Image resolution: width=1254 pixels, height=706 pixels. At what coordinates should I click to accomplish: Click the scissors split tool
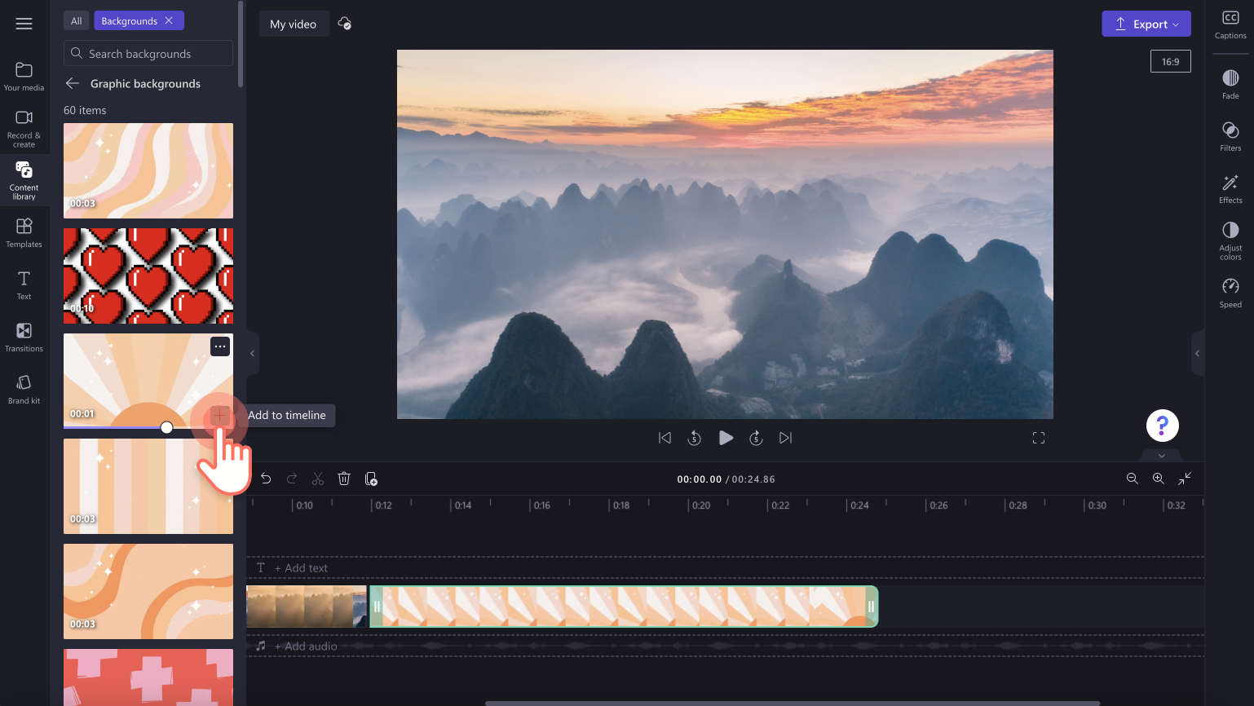[318, 479]
